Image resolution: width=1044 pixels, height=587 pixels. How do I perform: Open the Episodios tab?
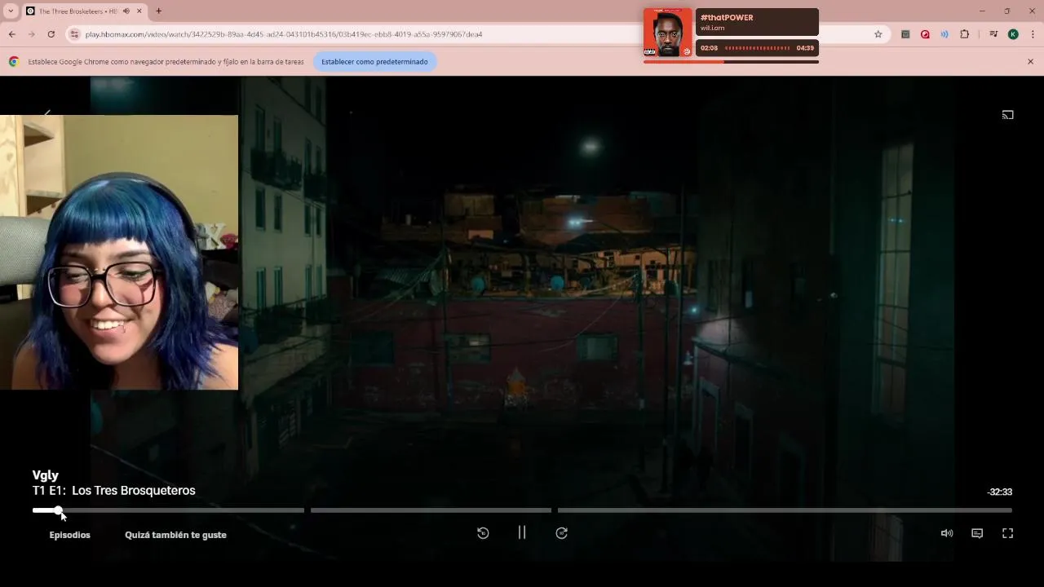(x=69, y=535)
